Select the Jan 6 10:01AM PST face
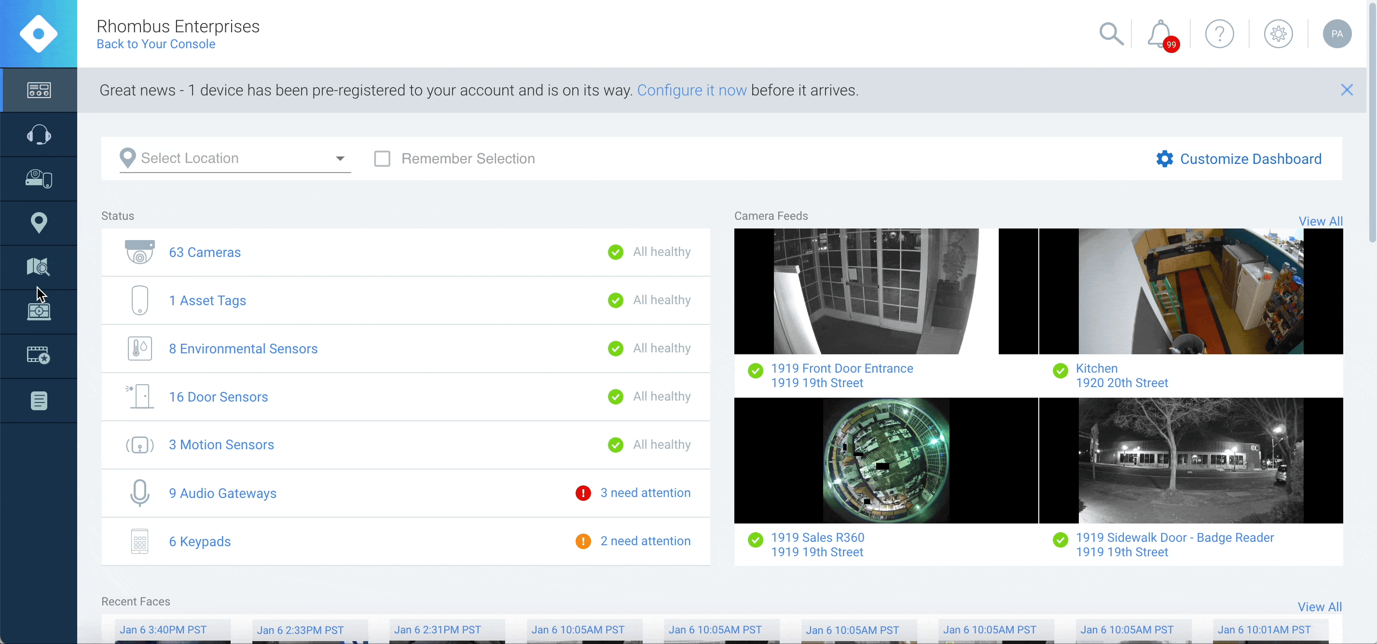The image size is (1377, 644). click(x=1271, y=631)
